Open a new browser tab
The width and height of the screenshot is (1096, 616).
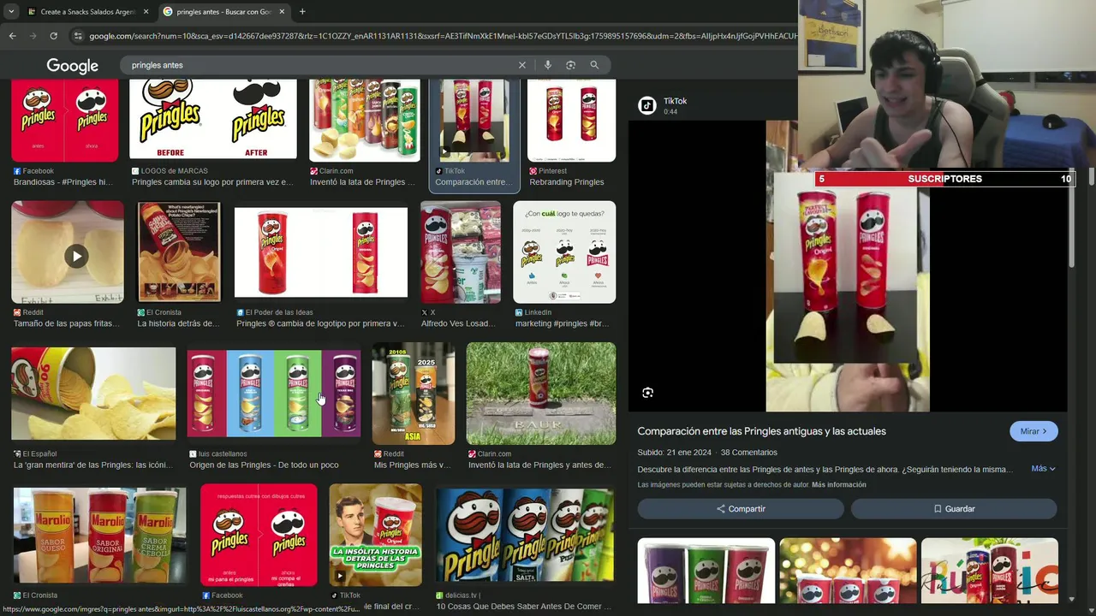[302, 12]
